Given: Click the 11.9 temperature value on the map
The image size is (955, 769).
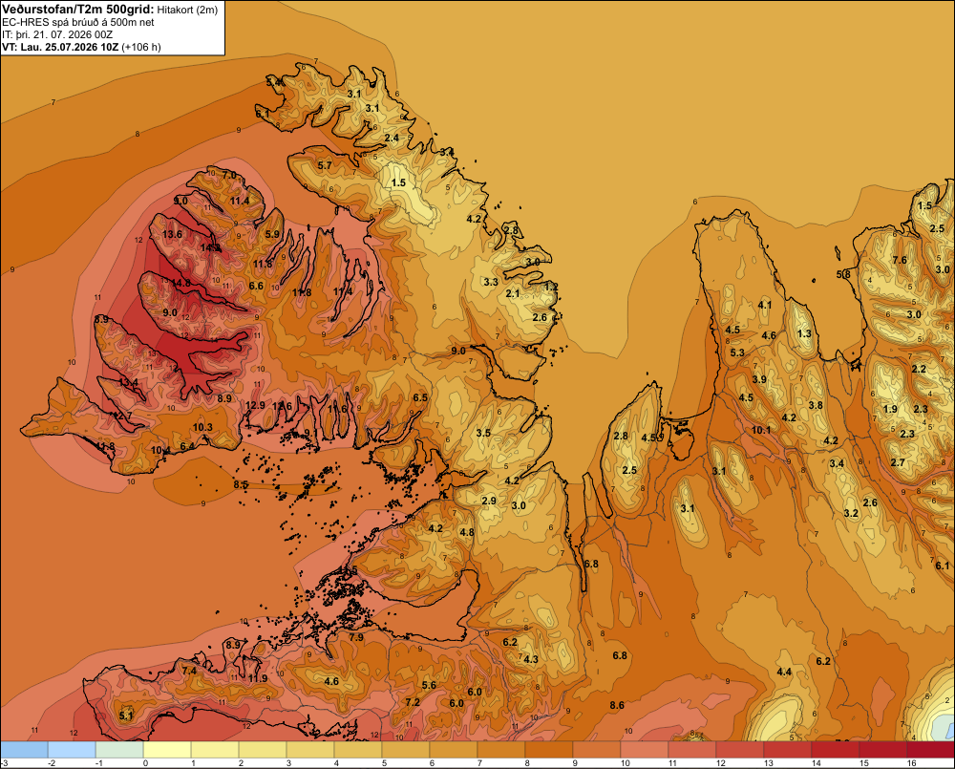Looking at the screenshot, I should (258, 678).
